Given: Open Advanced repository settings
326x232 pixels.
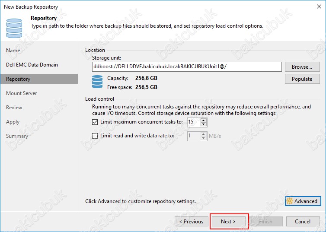Looking at the screenshot, I should (x=303, y=201).
